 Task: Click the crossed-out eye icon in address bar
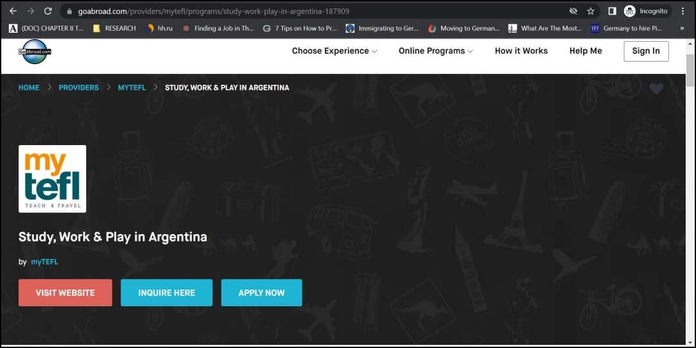573,11
